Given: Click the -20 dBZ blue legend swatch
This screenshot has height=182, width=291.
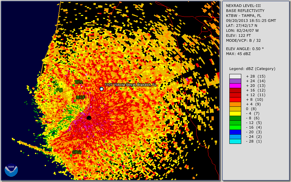Looking at the screenshot, I should click(x=235, y=132).
